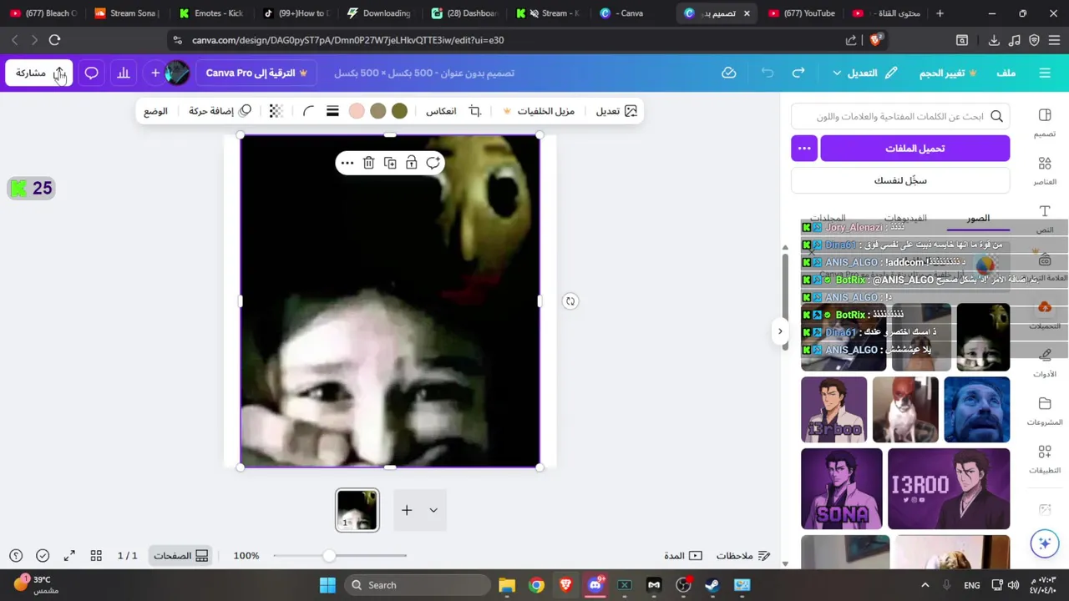
Task: Delete the image with trash icon
Action: [368, 163]
